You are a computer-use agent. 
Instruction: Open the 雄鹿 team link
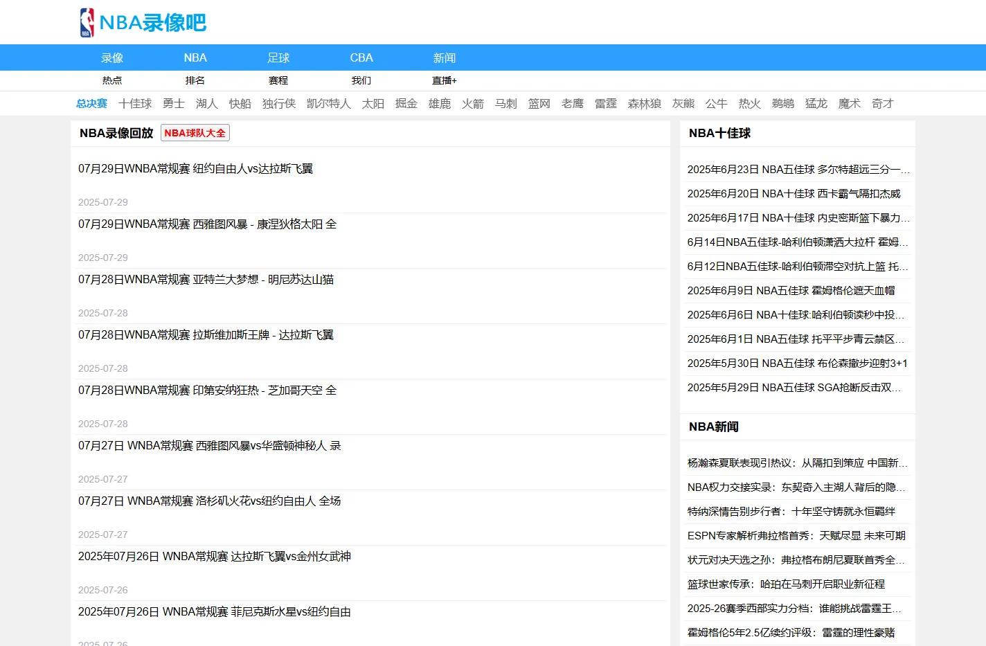point(440,104)
